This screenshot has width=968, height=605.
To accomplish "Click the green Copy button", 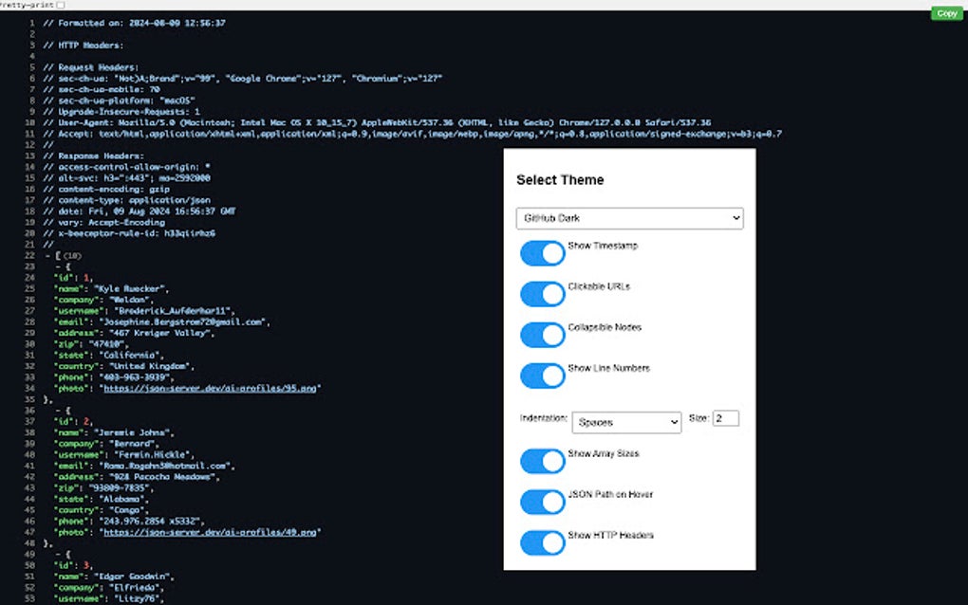I will point(945,13).
